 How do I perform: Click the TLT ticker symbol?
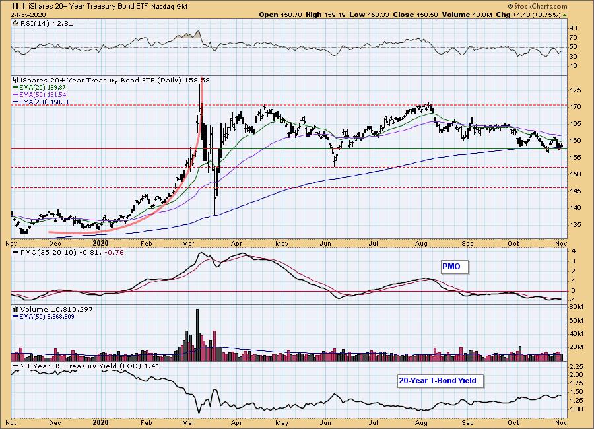coord(18,6)
